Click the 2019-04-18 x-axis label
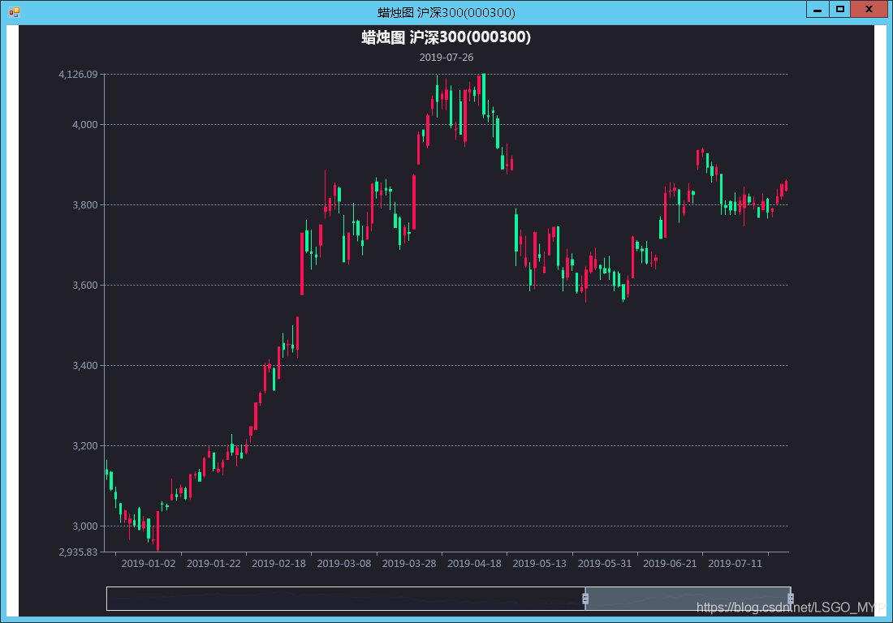The height and width of the screenshot is (623, 893). (474, 564)
